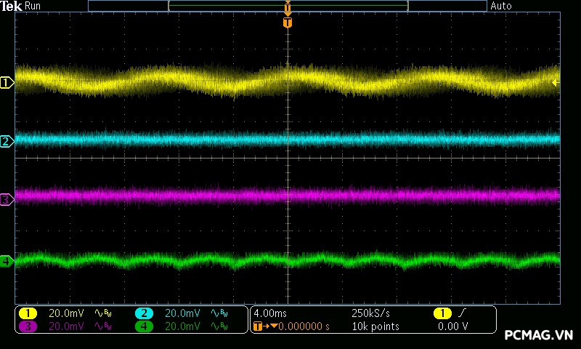
Task: Click the Run acquisition status
Action: (x=33, y=6)
